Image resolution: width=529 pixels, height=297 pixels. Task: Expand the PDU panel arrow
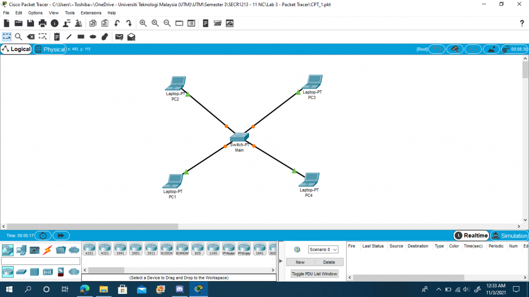coord(282,262)
